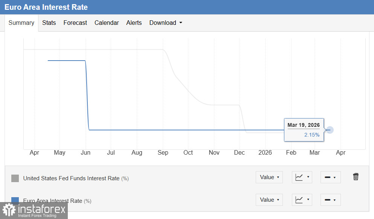Click the Euro Area Interest Rate header title
This screenshot has width=374, height=219.
pos(46,7)
